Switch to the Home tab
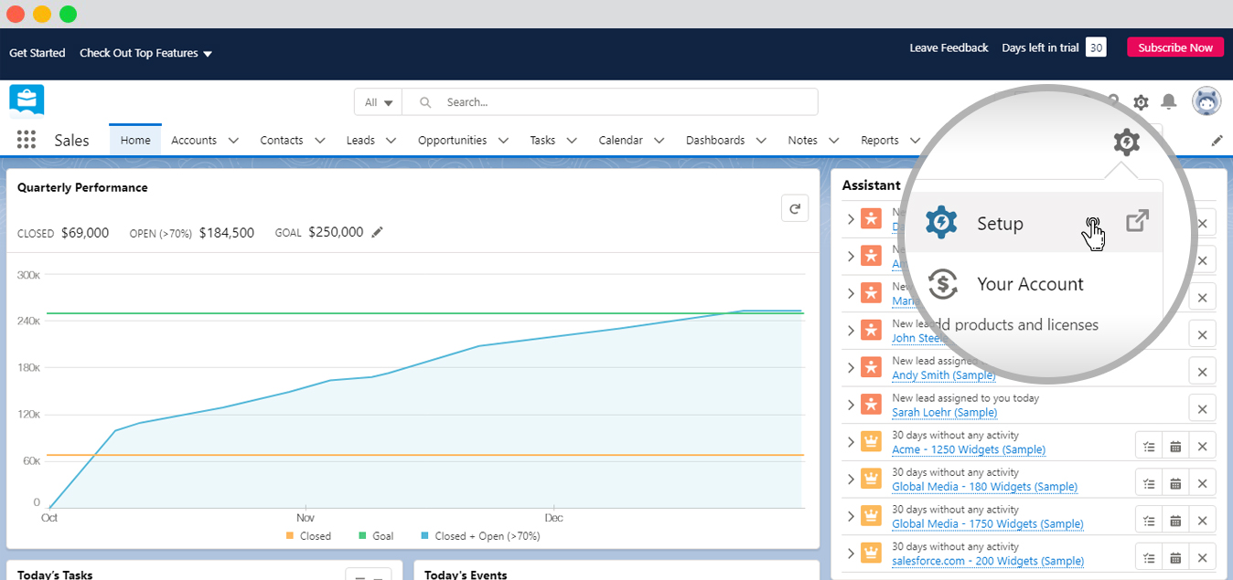Viewport: 1233px width, 580px height. click(135, 140)
